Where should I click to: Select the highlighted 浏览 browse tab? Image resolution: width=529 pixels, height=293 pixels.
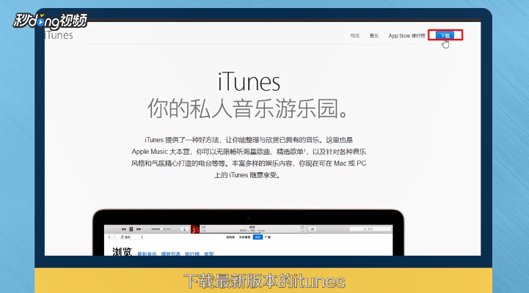[258, 237]
